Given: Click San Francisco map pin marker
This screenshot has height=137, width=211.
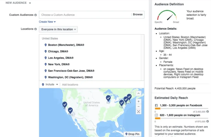Looking at the screenshot, I should coord(65,104).
